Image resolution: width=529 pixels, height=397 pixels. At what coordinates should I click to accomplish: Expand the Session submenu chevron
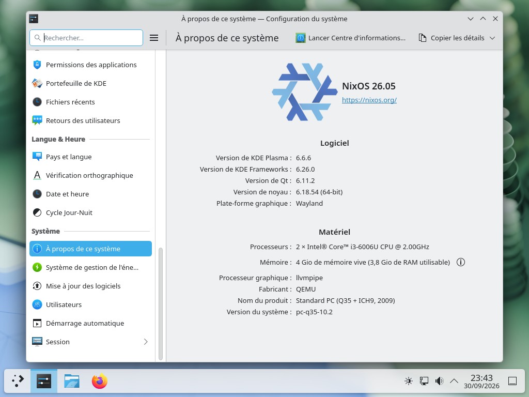[146, 342]
